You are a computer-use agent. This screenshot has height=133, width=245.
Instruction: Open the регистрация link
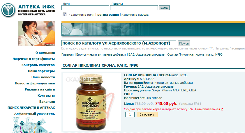pyautogui.click(x=108, y=15)
